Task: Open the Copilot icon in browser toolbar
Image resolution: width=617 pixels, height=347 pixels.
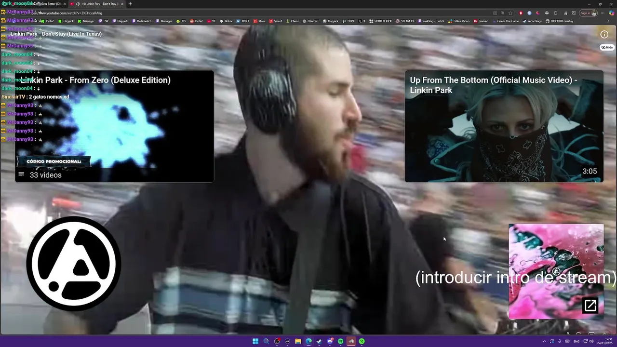Action: [611, 13]
